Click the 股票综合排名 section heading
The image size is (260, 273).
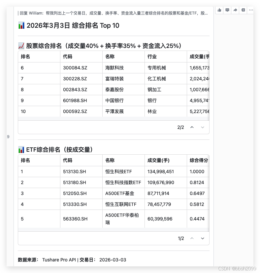pyautogui.click(x=104, y=46)
